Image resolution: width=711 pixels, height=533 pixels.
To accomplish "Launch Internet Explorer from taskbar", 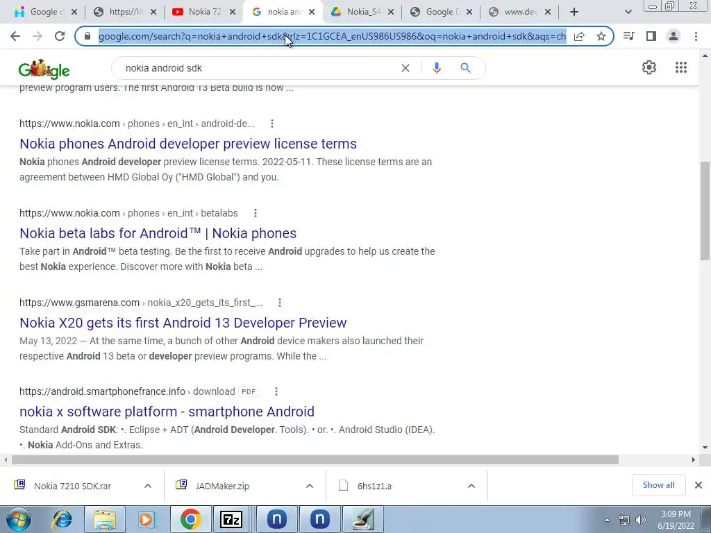I will click(62, 519).
